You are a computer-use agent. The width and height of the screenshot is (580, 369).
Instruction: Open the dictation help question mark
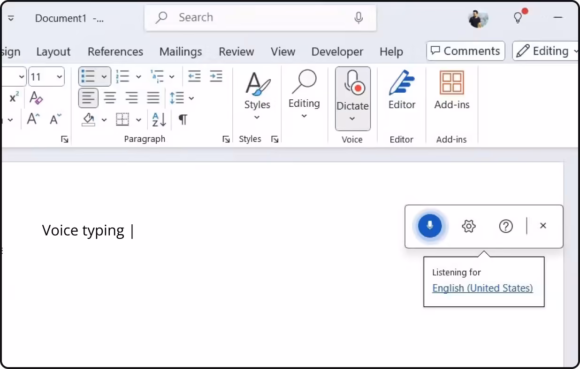click(506, 226)
